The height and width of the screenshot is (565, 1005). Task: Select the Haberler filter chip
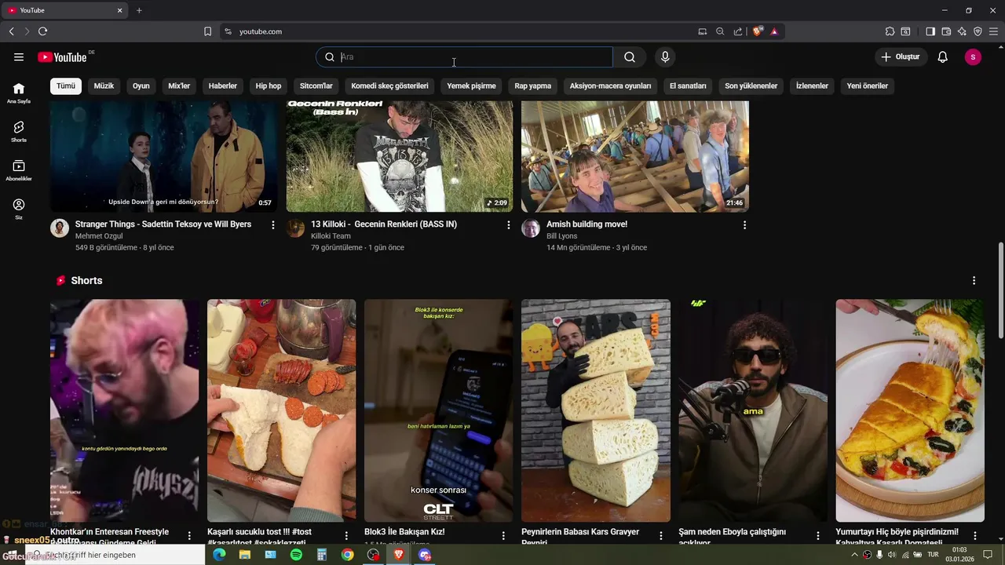pyautogui.click(x=223, y=86)
